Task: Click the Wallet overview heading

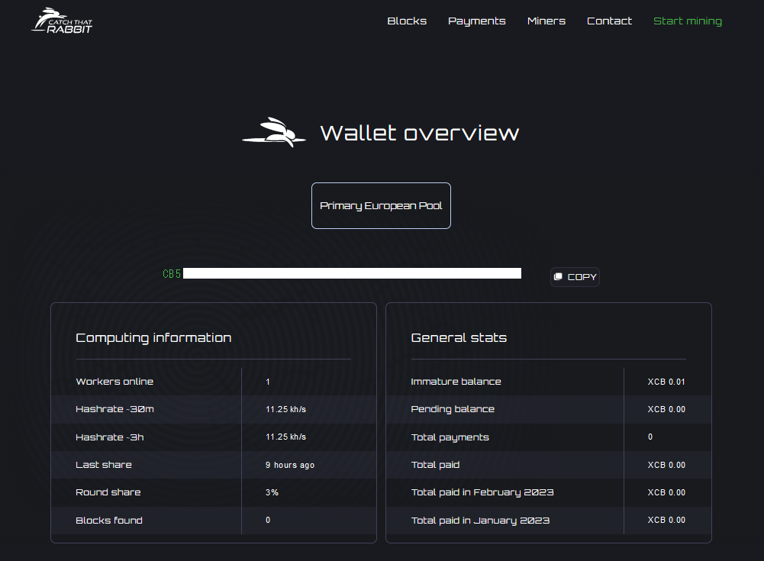Action: (419, 133)
